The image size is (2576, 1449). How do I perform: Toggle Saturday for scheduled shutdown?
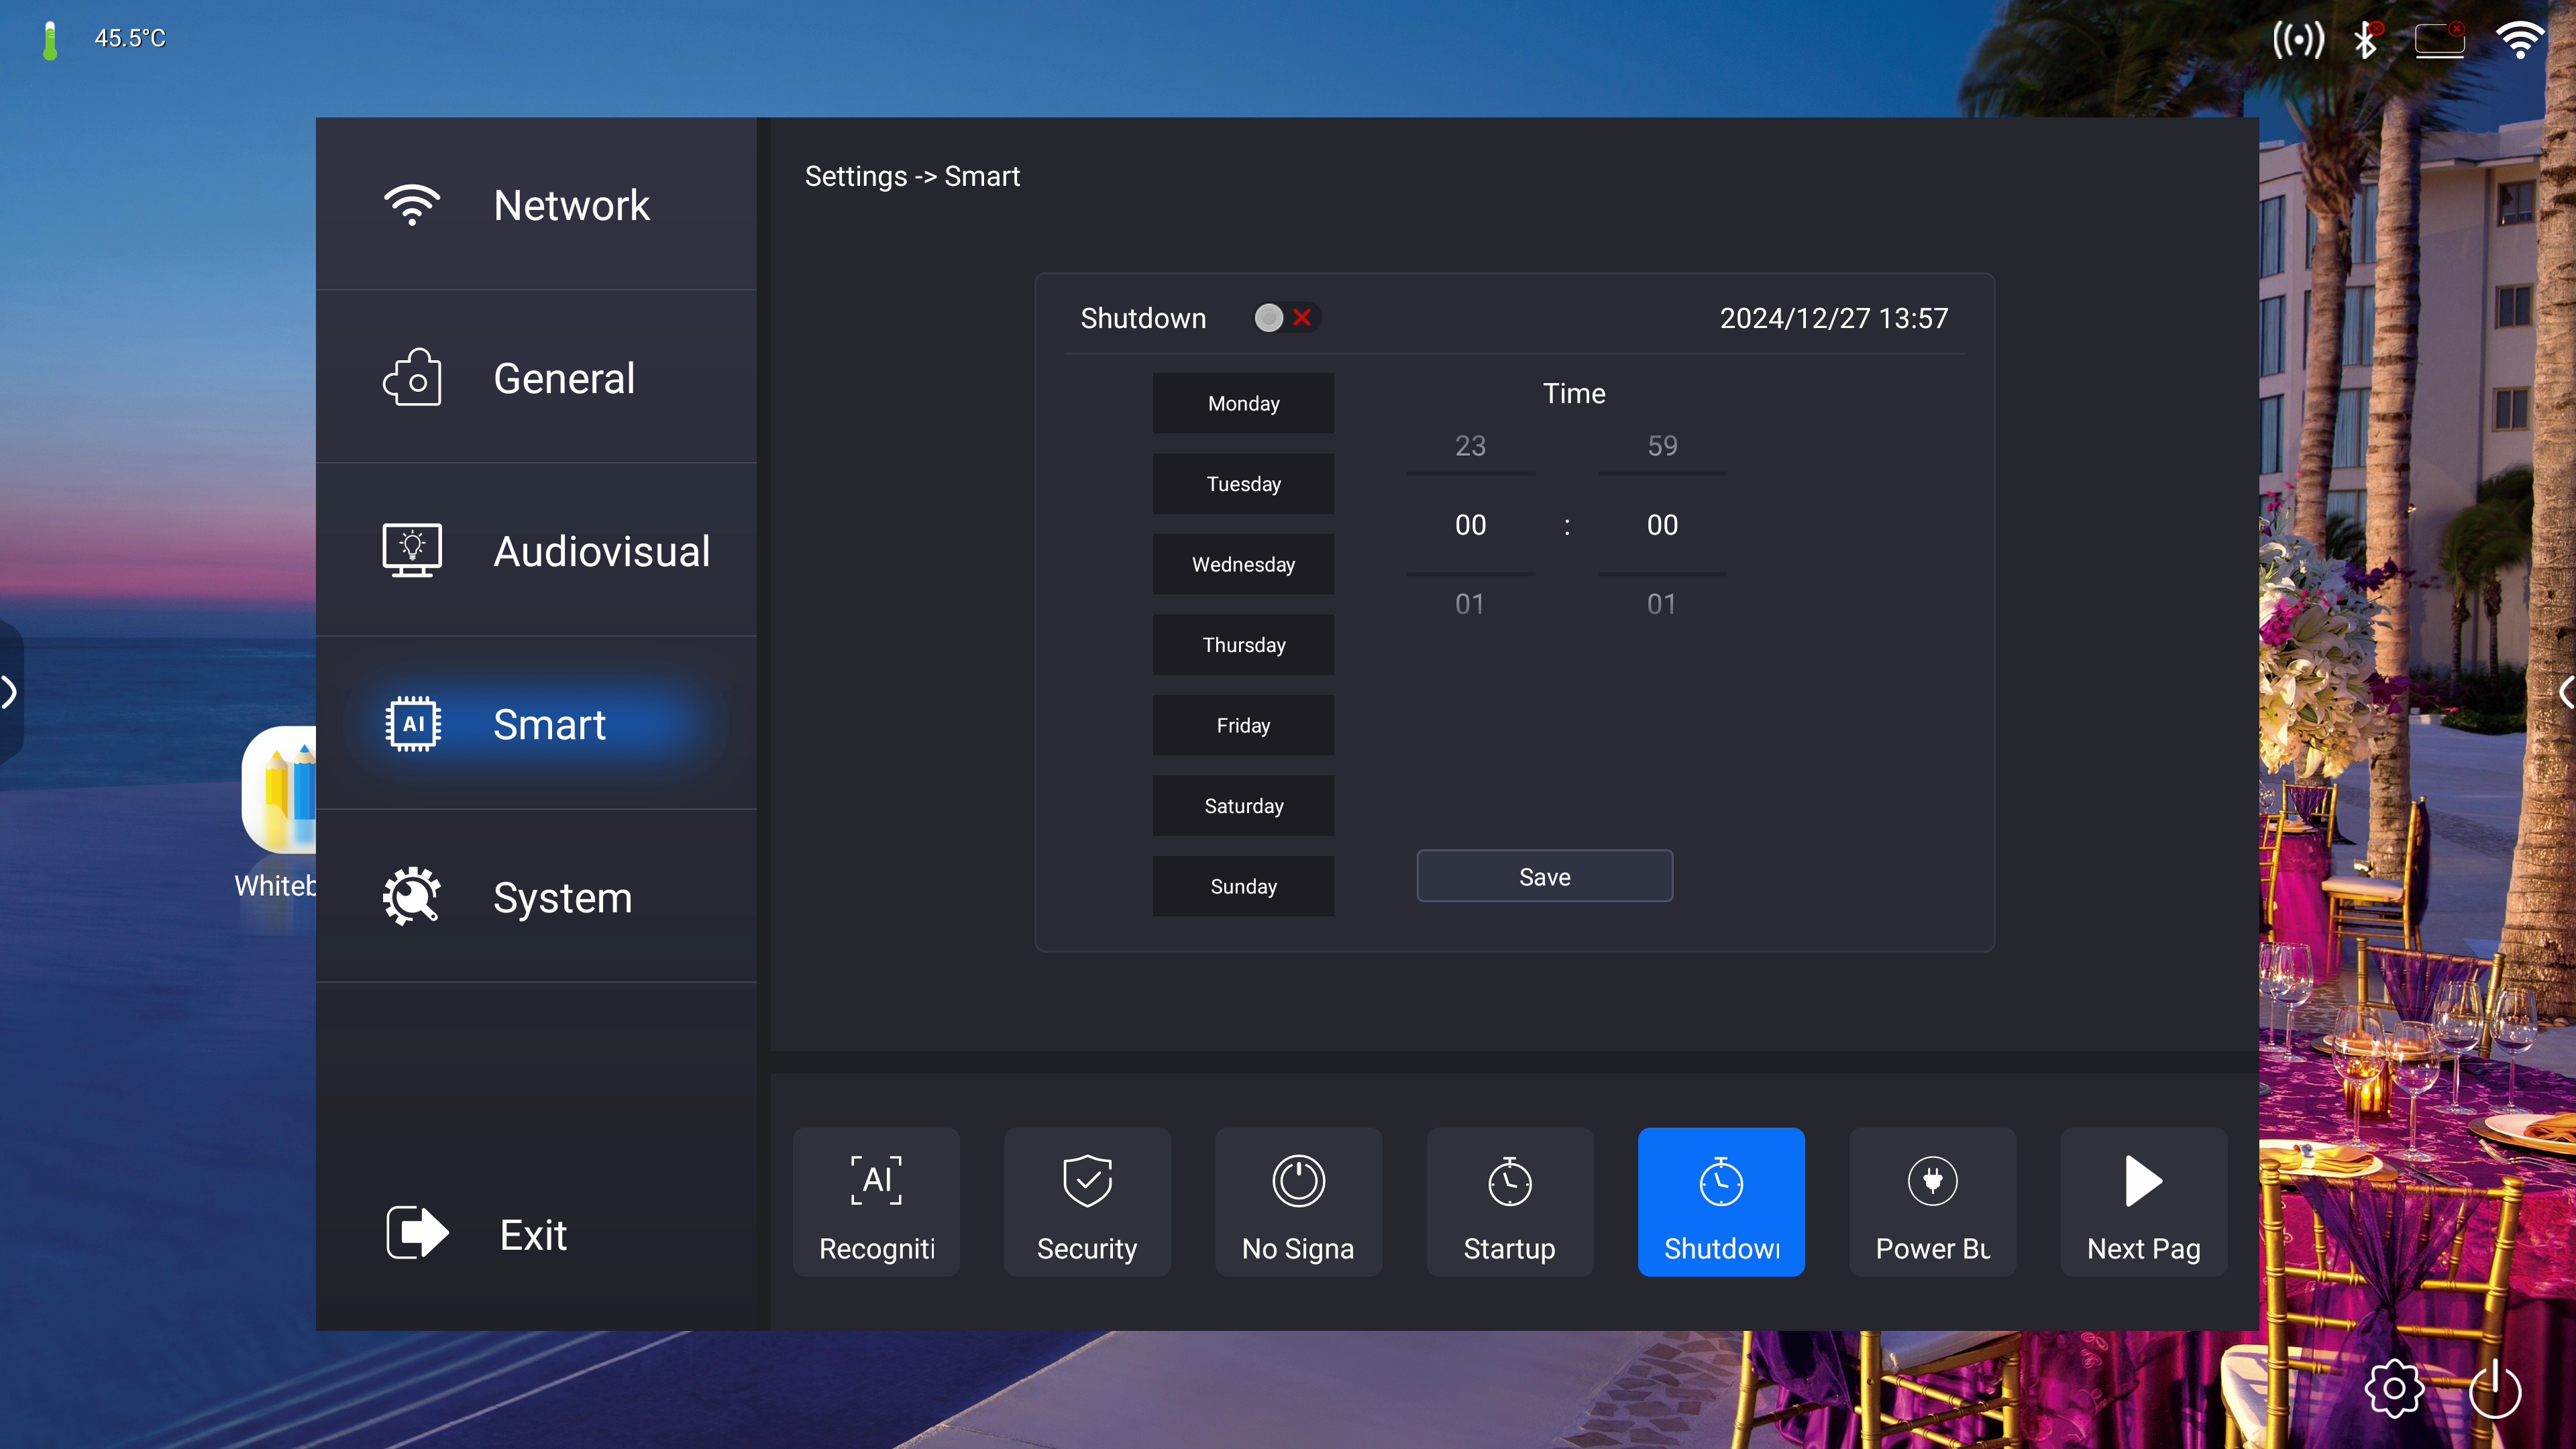tap(1243, 806)
